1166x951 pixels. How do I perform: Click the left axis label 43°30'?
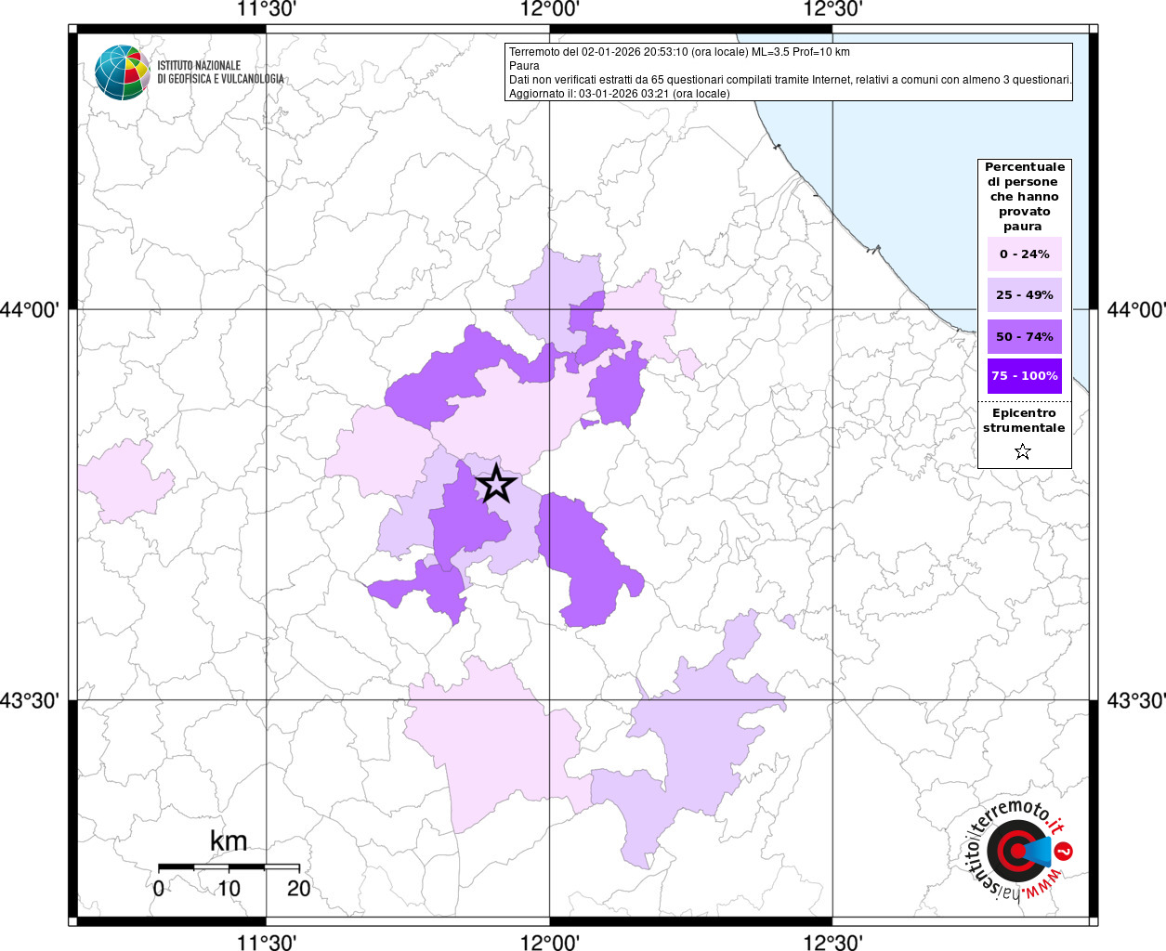(x=30, y=700)
